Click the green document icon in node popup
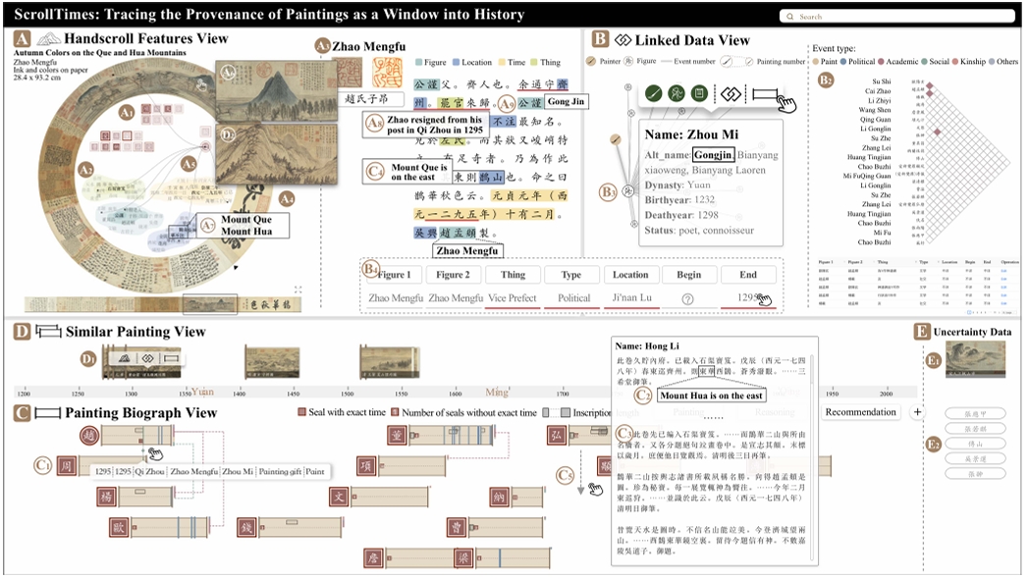1028x579 pixels. click(x=699, y=94)
